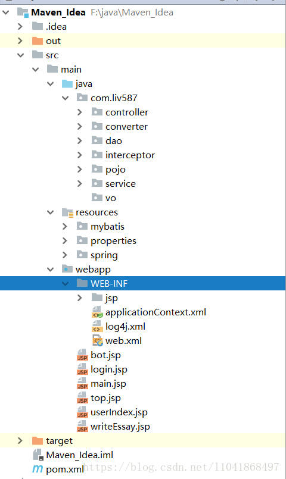Screen dimensions: 286x479
Task: Click the vo package icon
Action: 97,198
